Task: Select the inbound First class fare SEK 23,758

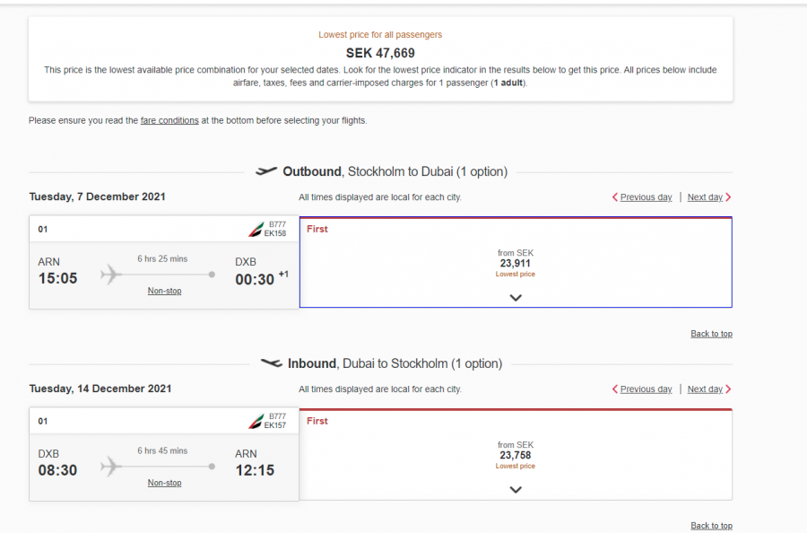Action: (x=516, y=455)
